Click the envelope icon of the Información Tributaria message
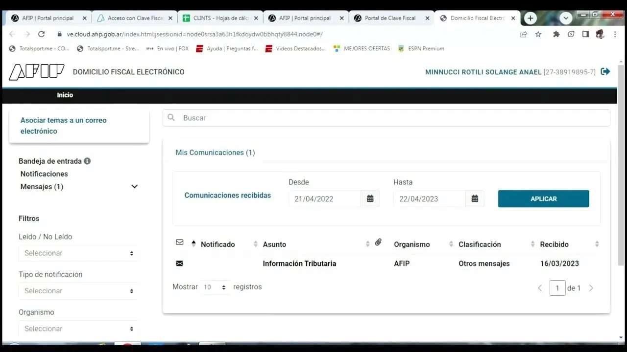The width and height of the screenshot is (627, 352). click(179, 264)
